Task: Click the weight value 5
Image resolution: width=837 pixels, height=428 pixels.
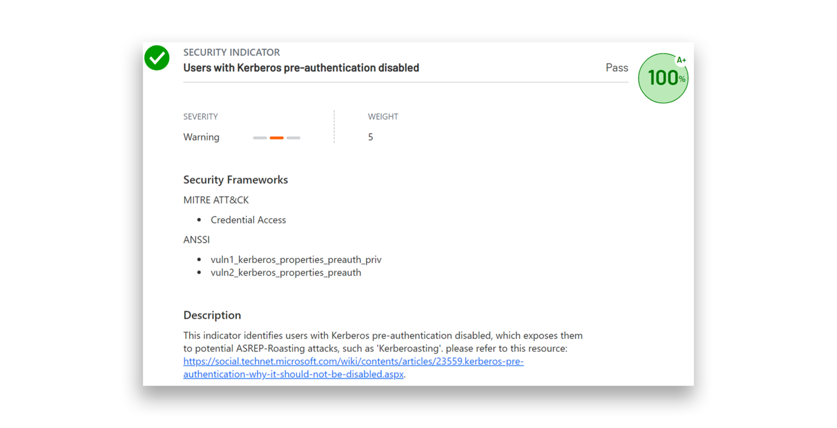Action: [x=371, y=137]
